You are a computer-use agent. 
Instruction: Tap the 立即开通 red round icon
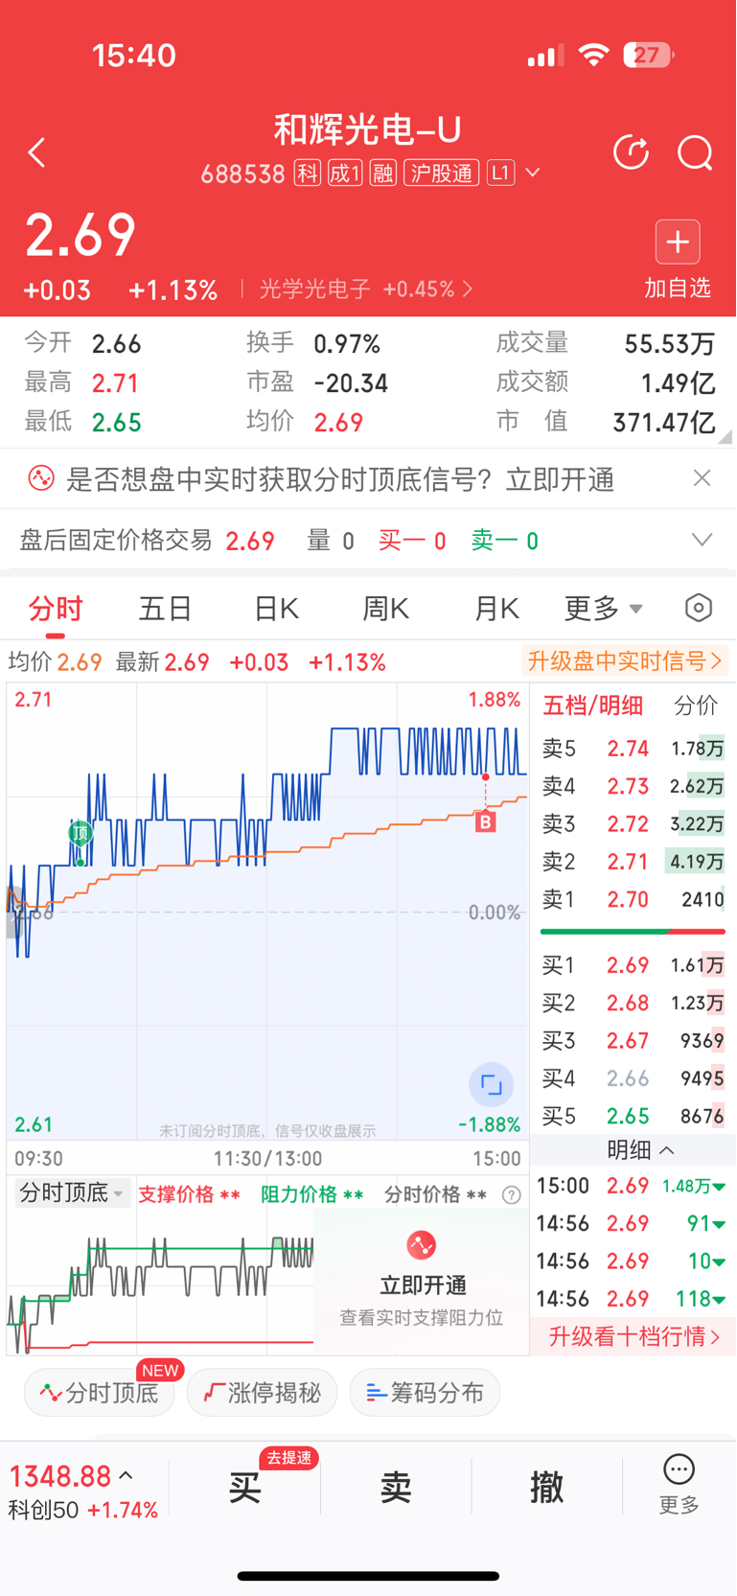point(421,1245)
